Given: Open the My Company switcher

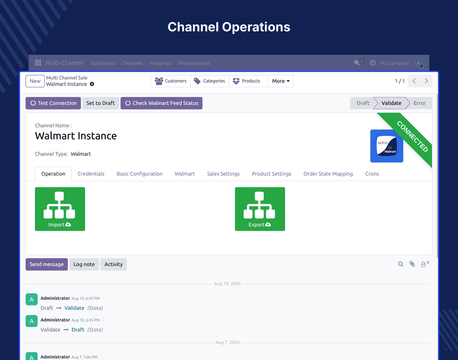Looking at the screenshot, I should click(394, 63).
